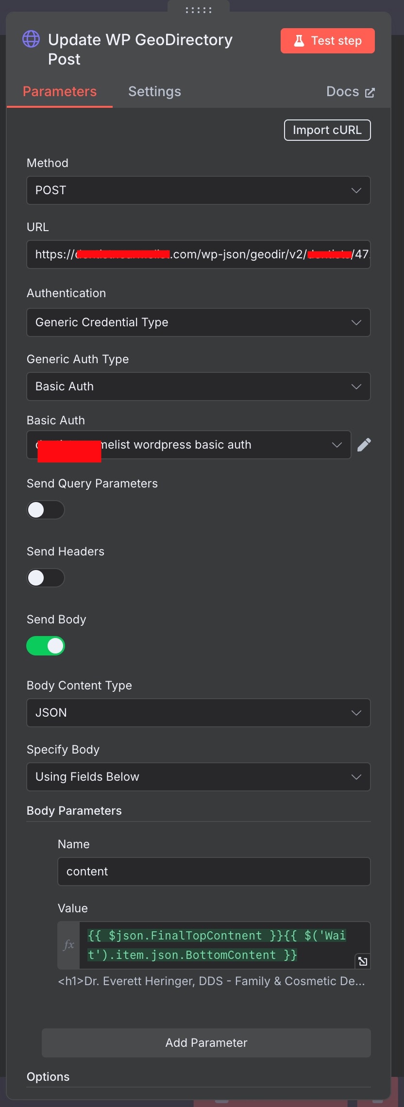Grab the dotted drag handle at top
The width and height of the screenshot is (404, 1107).
(199, 10)
